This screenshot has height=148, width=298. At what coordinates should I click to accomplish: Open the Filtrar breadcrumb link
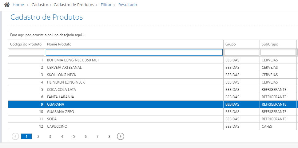click(x=106, y=5)
